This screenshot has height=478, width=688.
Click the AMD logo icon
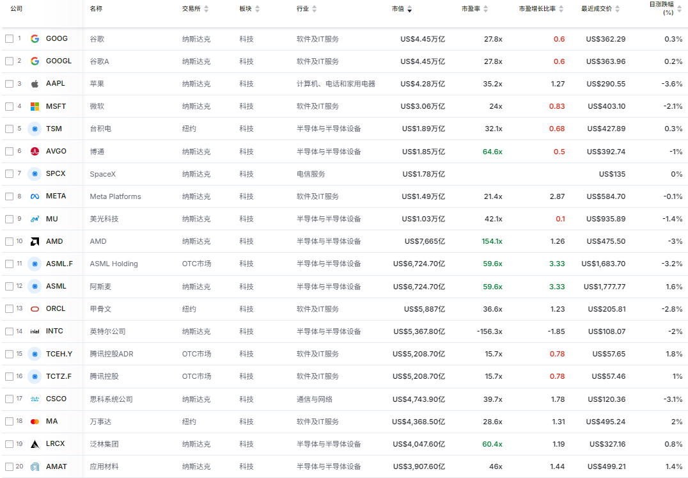pos(35,241)
